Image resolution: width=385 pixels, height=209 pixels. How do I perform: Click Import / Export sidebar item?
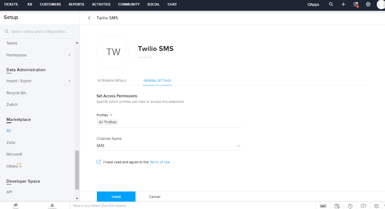tap(19, 81)
